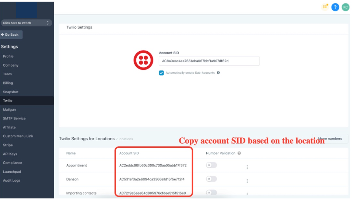This screenshot has width=355, height=202.
Task: Click the Importing contacts location name
Action: (x=81, y=193)
